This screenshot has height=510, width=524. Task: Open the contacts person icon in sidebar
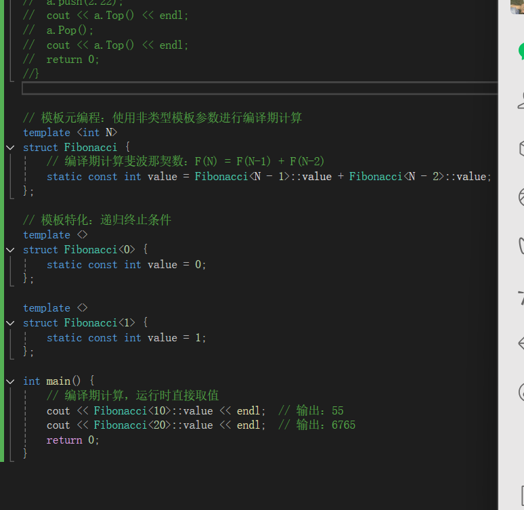click(521, 100)
